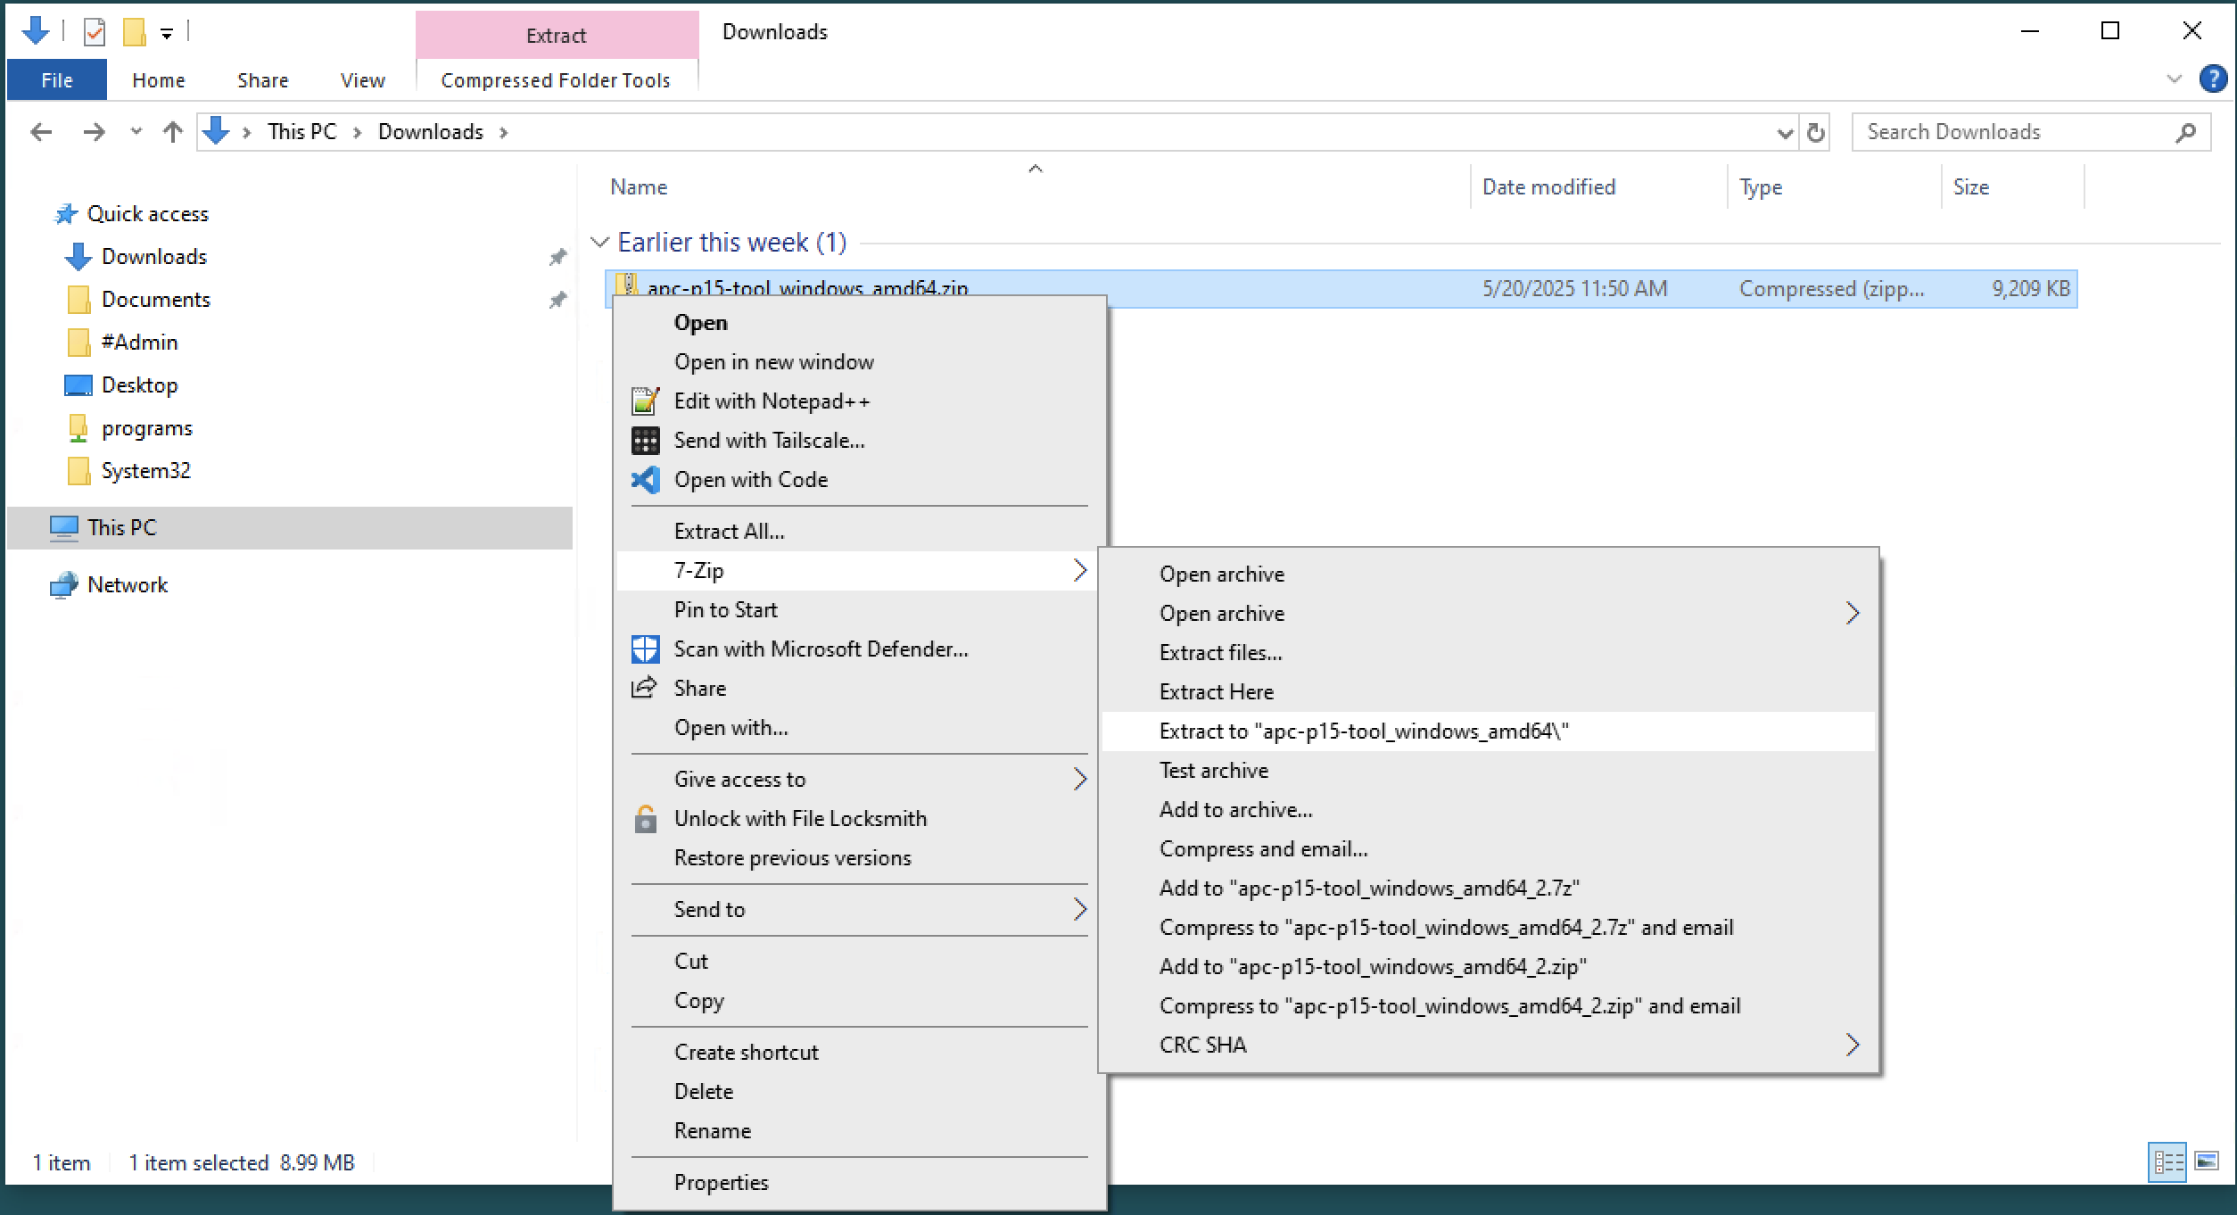Switch to the View ribbon tab
Viewport: 2237px width, 1215px height.
(x=362, y=79)
